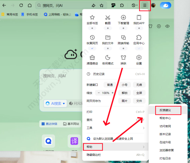Select 历史记录 menu entry

click(x=98, y=74)
